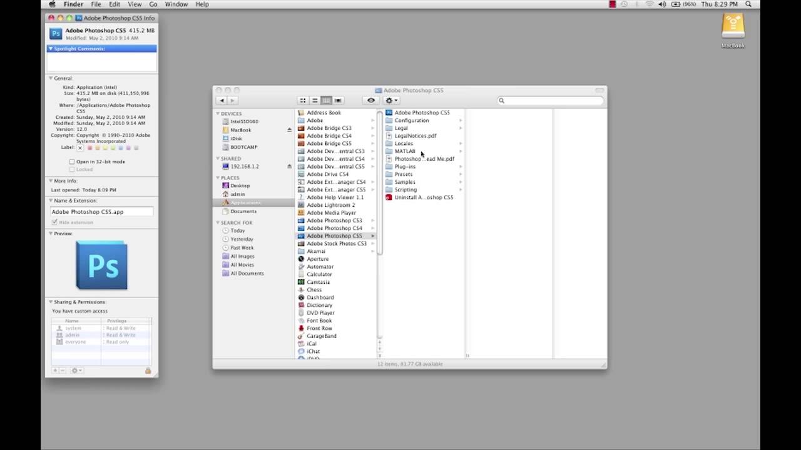Collapse the Name & Extension section
This screenshot has width=801, height=450.
pyautogui.click(x=51, y=201)
